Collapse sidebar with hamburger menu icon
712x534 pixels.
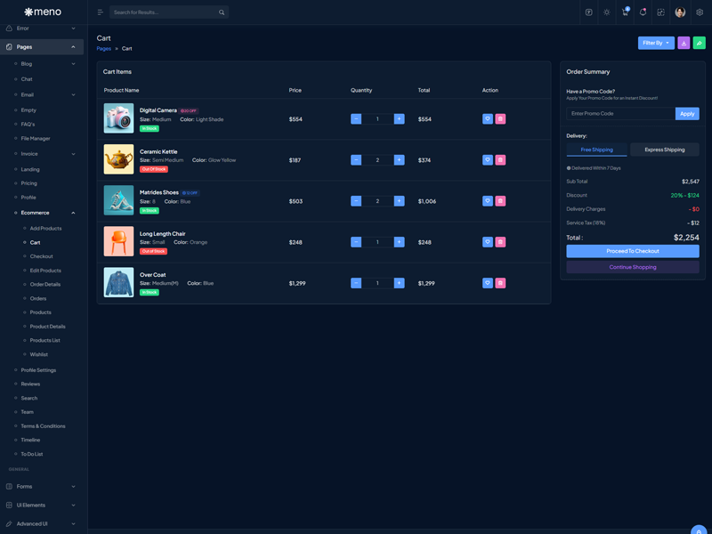point(100,12)
